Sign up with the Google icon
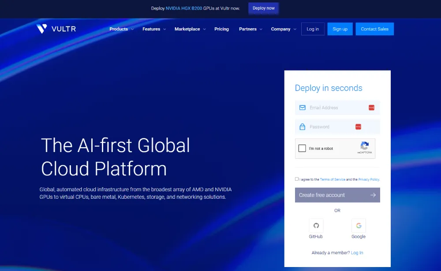Image resolution: width=441 pixels, height=271 pixels. [359, 226]
